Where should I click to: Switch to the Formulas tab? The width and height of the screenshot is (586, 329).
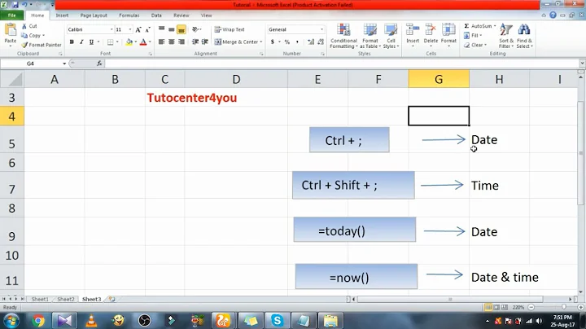[x=129, y=15]
